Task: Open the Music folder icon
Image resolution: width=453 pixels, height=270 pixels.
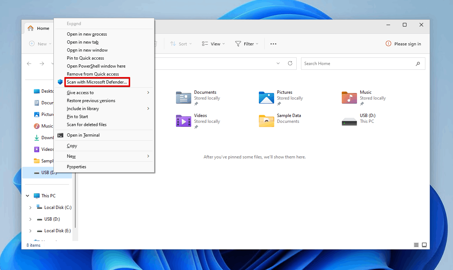Action: tap(349, 97)
